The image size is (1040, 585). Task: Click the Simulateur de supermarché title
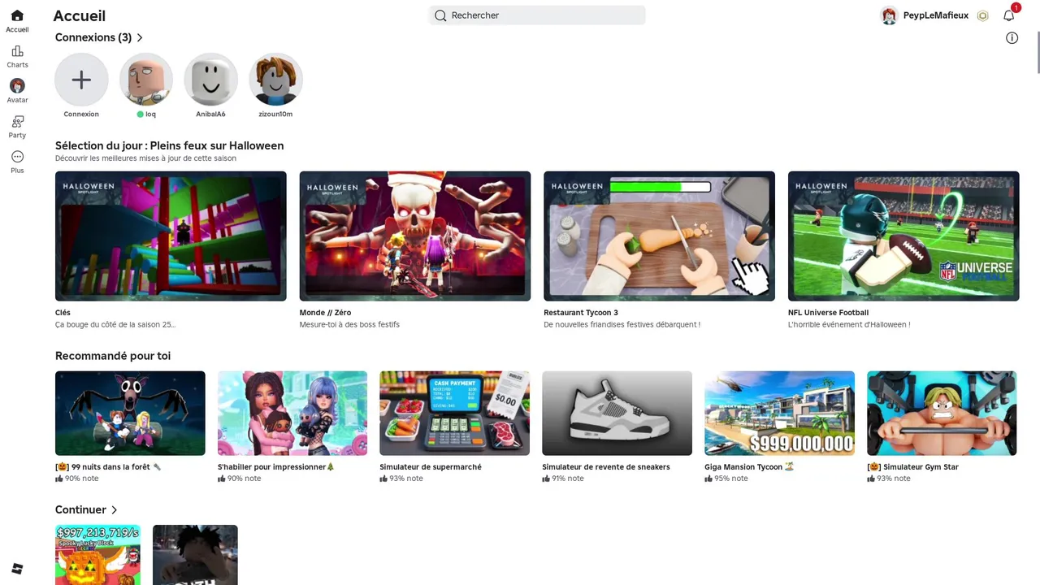(431, 467)
